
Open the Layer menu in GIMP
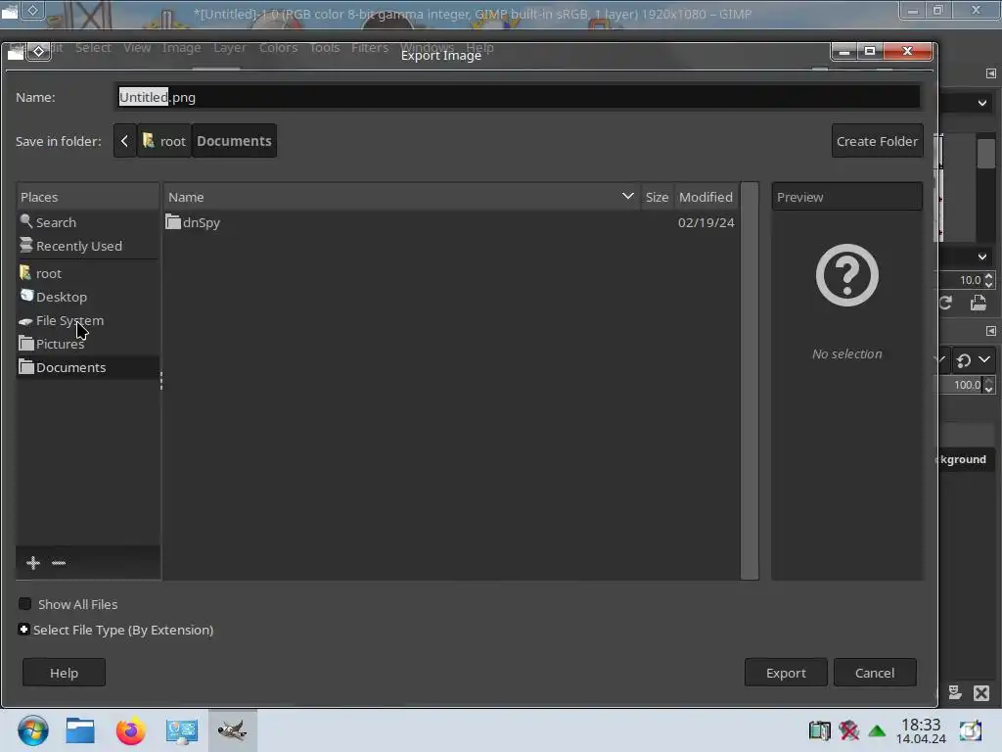[x=229, y=47]
